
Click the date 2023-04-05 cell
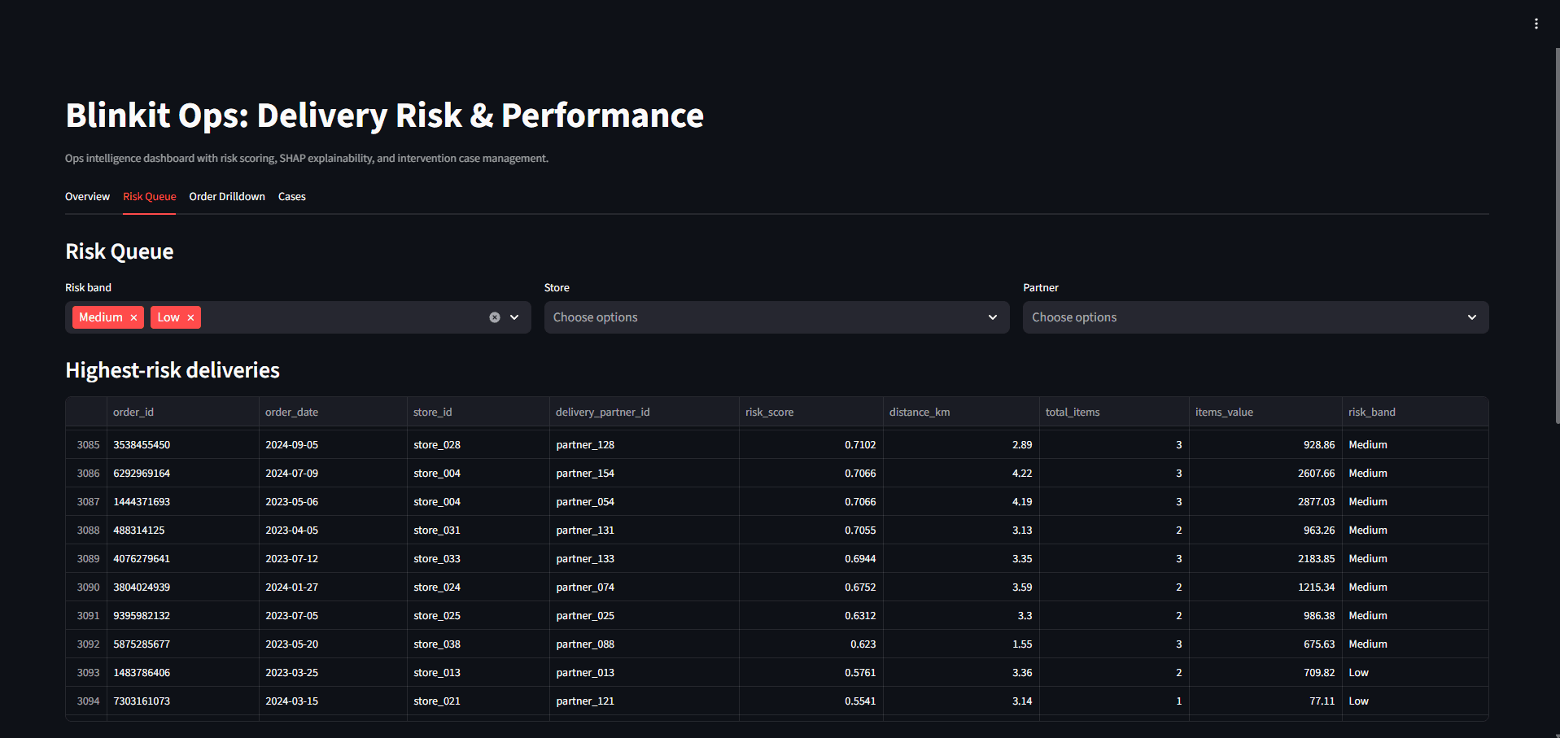(333, 531)
